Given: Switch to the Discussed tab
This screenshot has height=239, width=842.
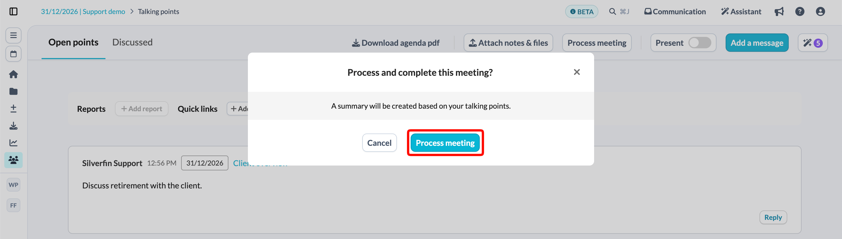Looking at the screenshot, I should pyautogui.click(x=132, y=42).
